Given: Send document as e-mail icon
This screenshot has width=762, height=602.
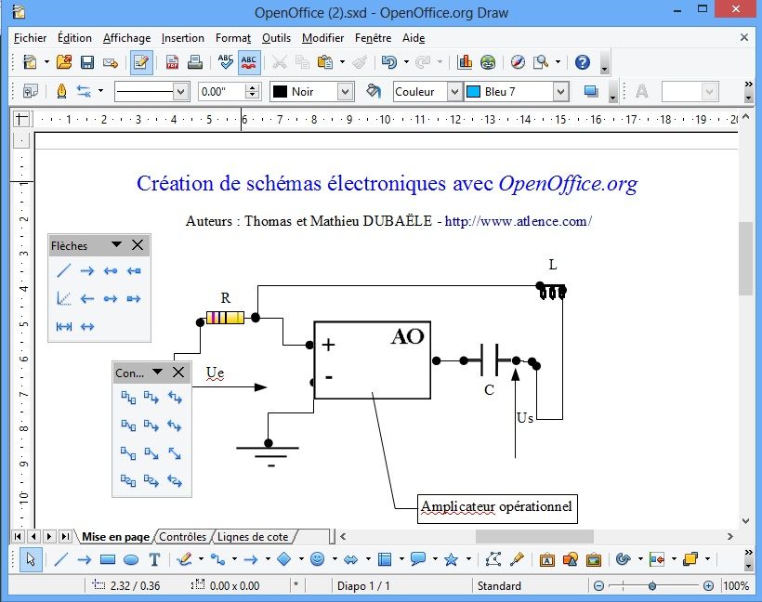Looking at the screenshot, I should [111, 62].
